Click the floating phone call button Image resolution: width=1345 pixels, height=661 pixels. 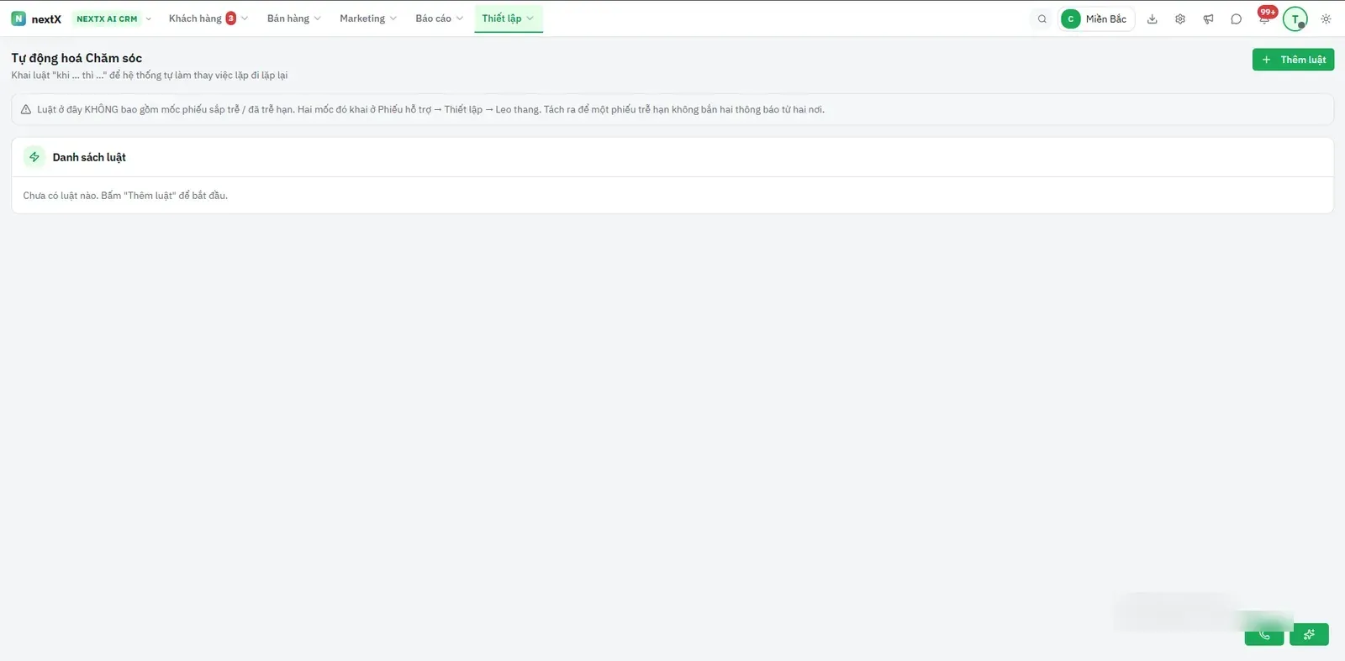pos(1264,634)
